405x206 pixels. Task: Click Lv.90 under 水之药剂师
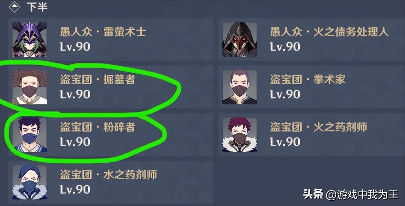point(75,189)
